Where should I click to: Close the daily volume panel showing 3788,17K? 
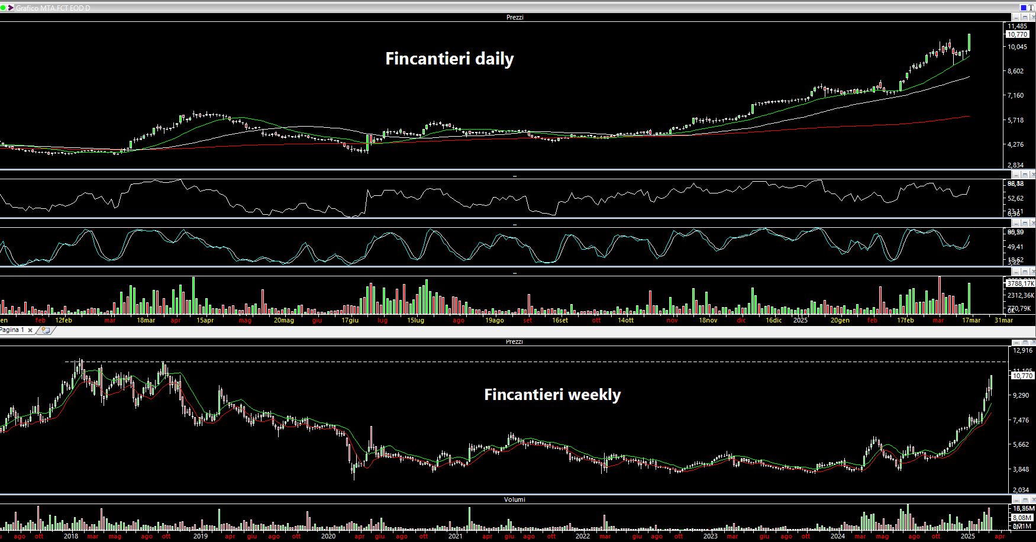[1033, 272]
